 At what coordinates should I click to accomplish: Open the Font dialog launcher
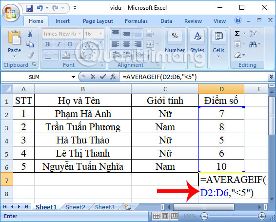[x=102, y=65]
